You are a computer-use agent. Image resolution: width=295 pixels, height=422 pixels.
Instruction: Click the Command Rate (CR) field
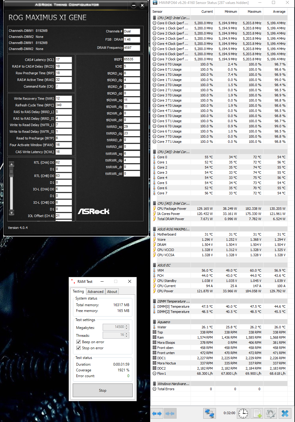[64, 86]
